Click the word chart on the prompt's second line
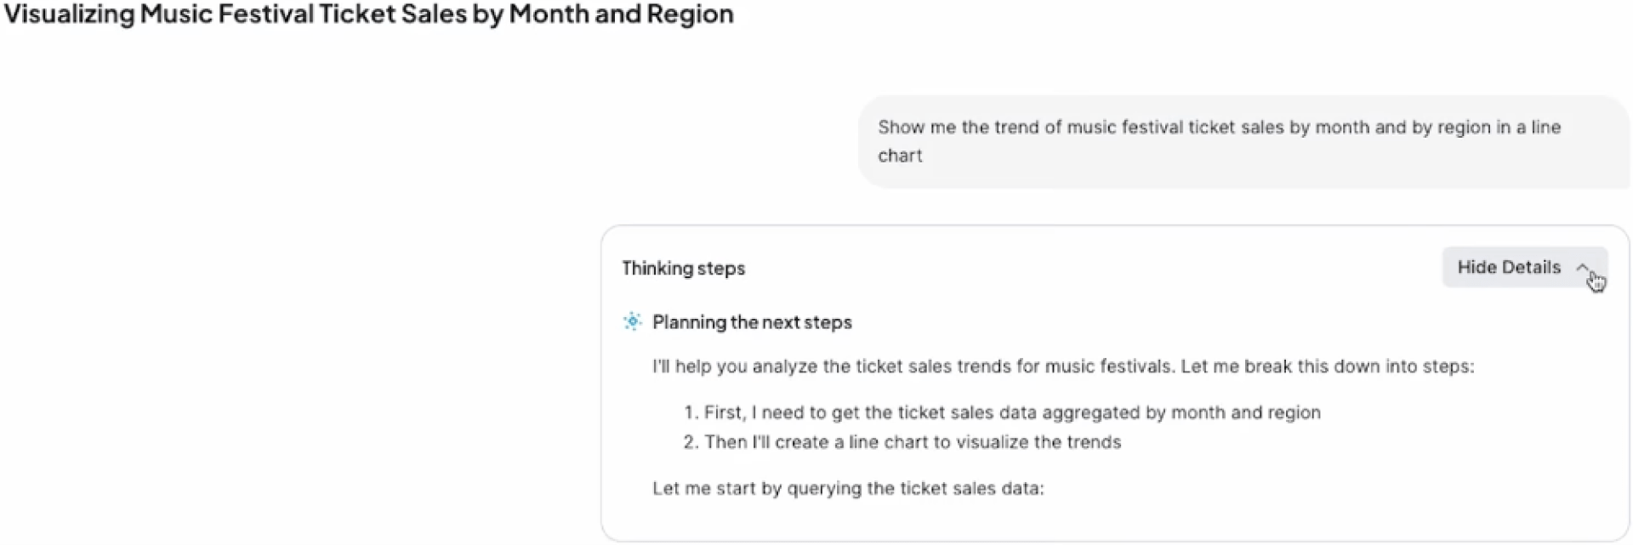Image resolution: width=1633 pixels, height=545 pixels. click(900, 156)
